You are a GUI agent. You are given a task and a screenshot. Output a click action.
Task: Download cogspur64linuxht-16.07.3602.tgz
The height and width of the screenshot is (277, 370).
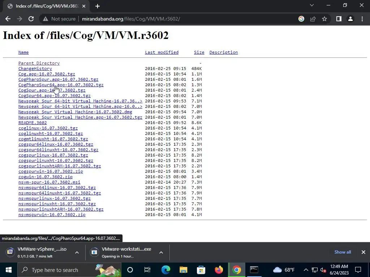point(58,150)
